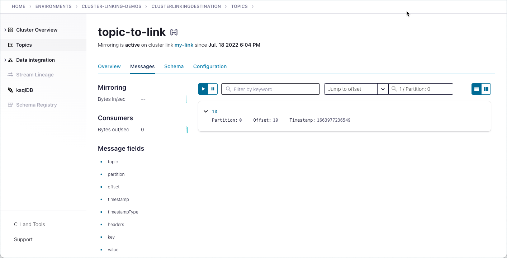Screen dimensions: 507x258
Task: Click the Schema Registry sidebar icon
Action: click(11, 104)
